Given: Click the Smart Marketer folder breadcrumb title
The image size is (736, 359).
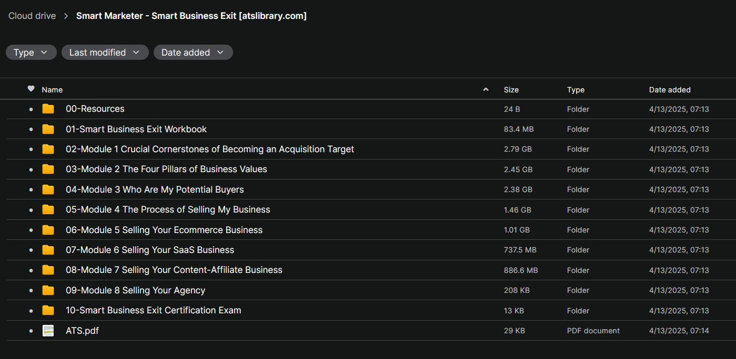Looking at the screenshot, I should coord(191,16).
